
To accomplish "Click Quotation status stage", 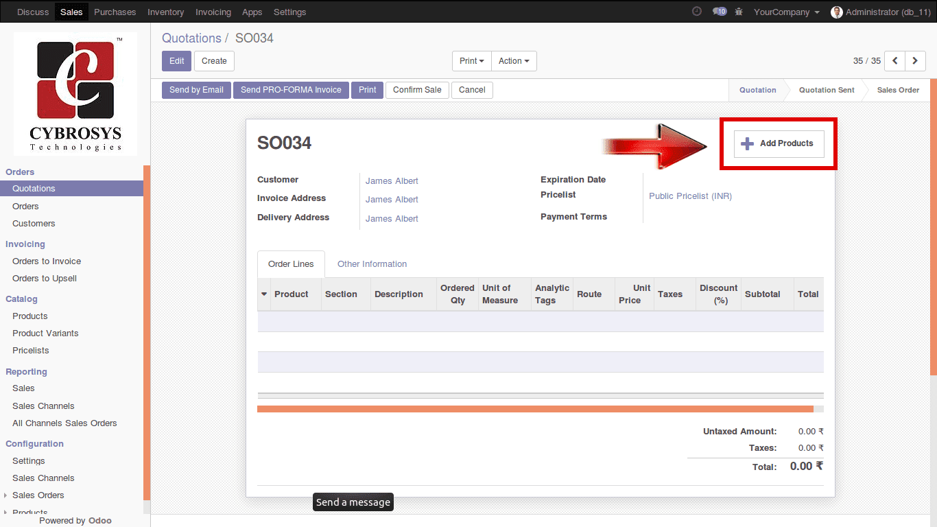I will (x=757, y=90).
